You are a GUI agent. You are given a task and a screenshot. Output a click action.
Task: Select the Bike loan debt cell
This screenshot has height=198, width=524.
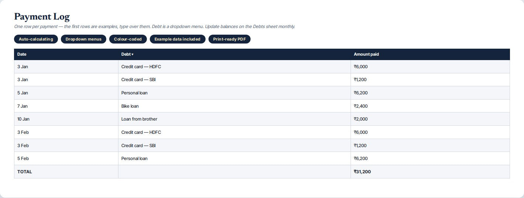[234, 106]
